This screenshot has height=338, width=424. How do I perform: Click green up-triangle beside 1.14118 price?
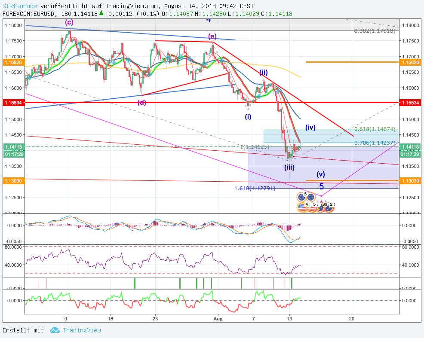[x=101, y=13]
